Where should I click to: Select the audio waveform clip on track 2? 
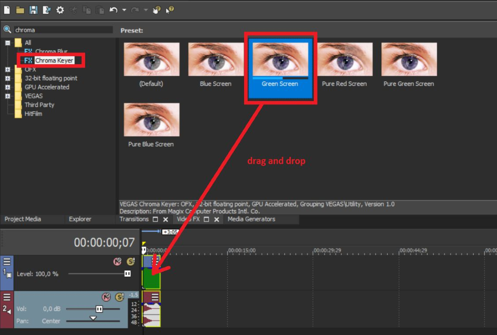click(152, 315)
